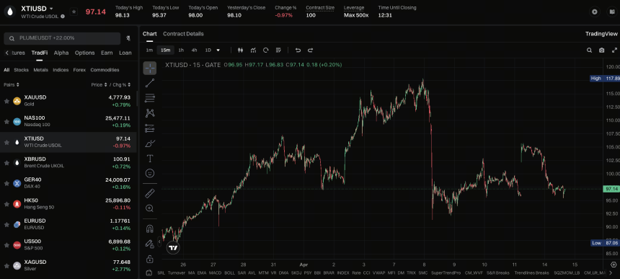The height and width of the screenshot is (279, 620).
Task: Add the VWAP indicator
Action: point(378,273)
